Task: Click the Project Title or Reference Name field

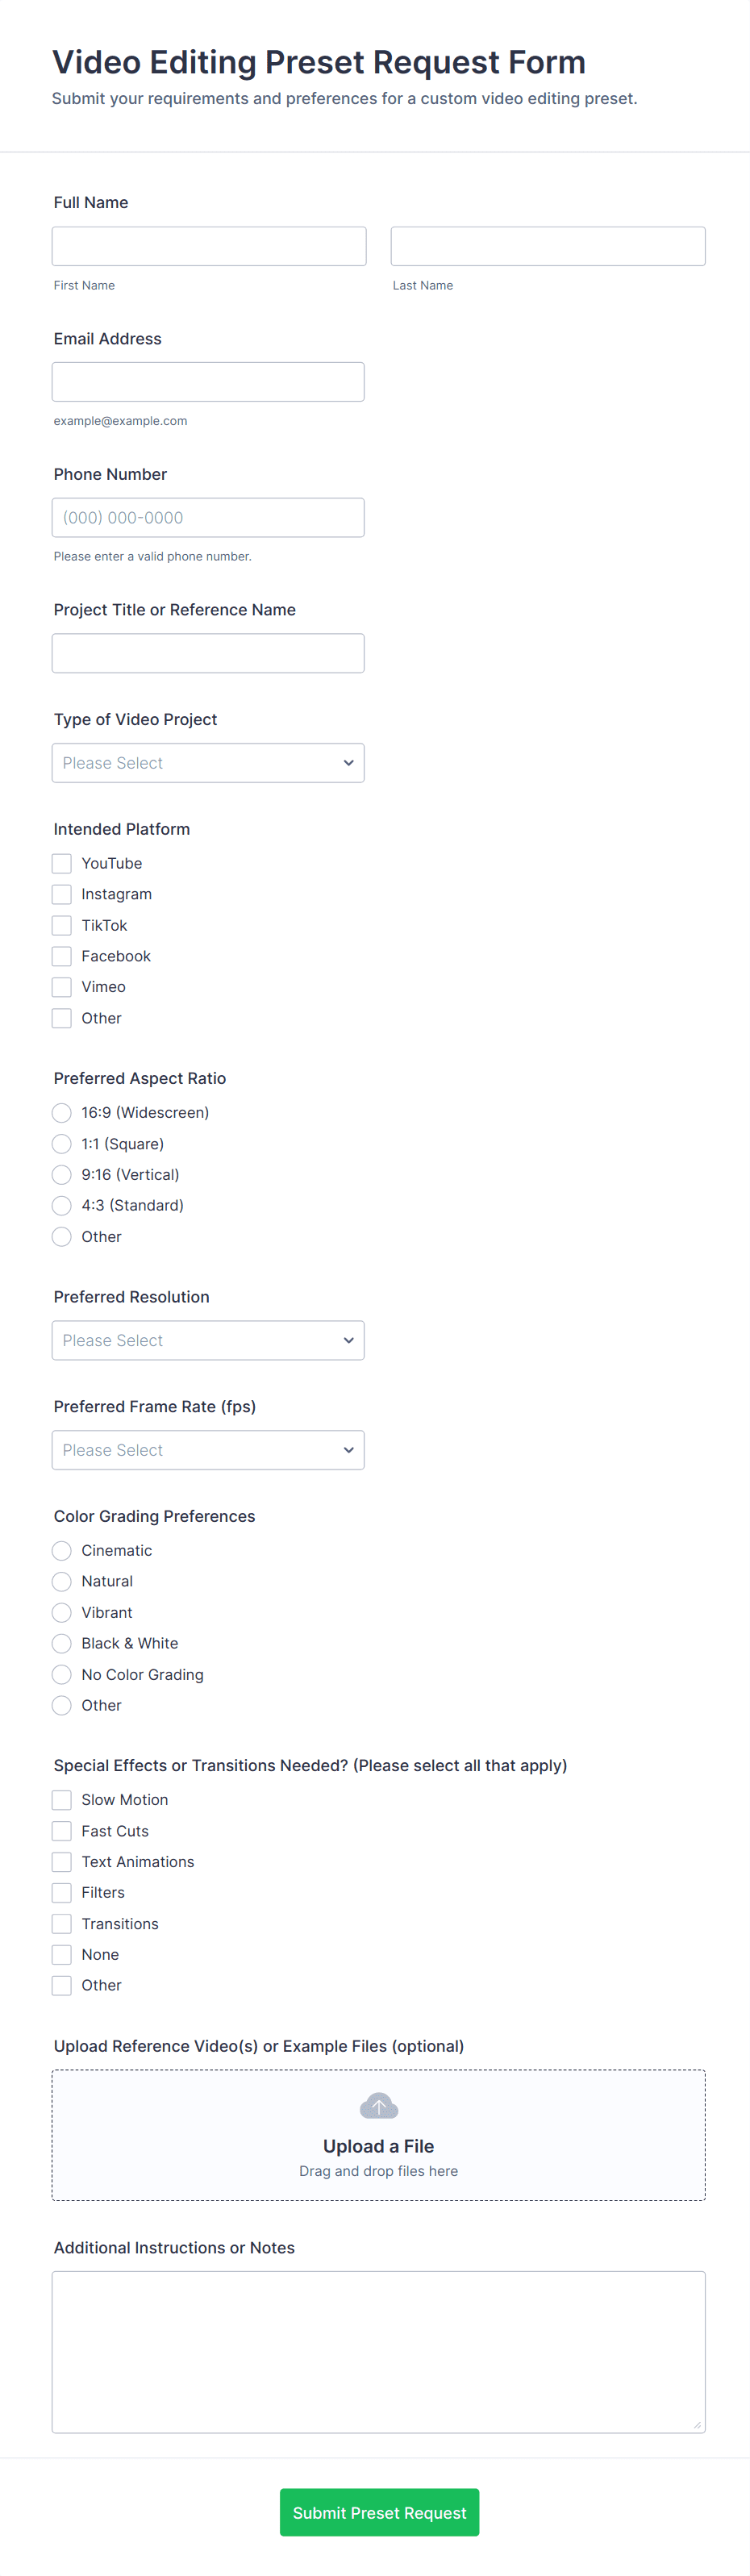Action: (208, 653)
